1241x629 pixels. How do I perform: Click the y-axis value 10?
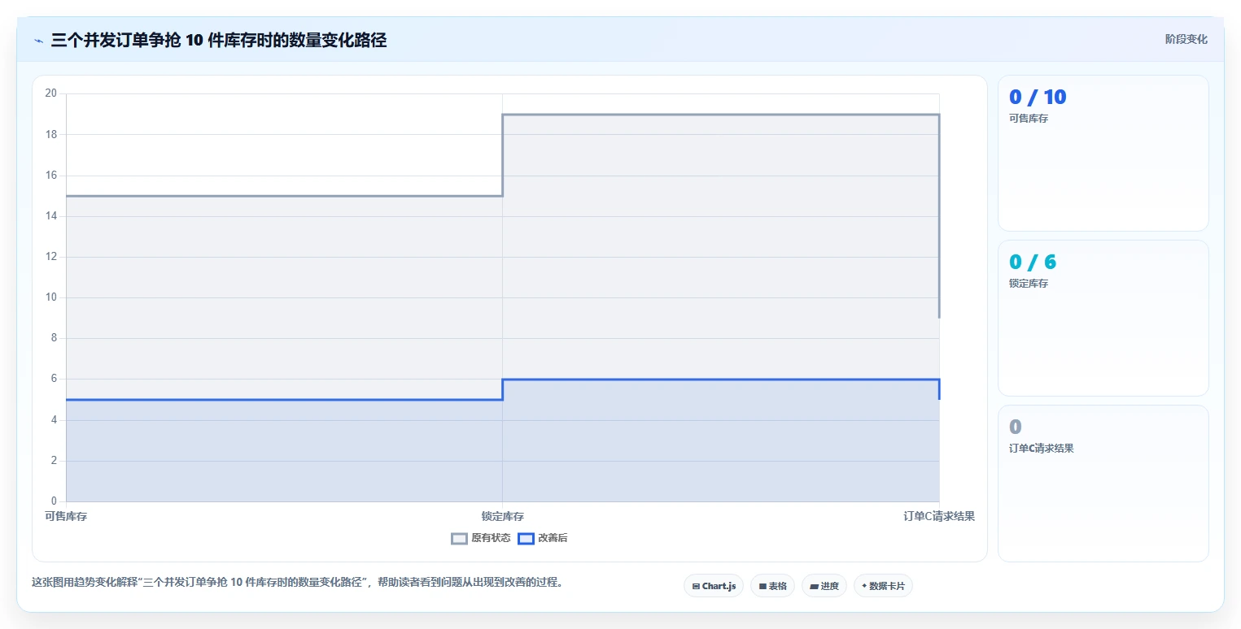tap(50, 297)
